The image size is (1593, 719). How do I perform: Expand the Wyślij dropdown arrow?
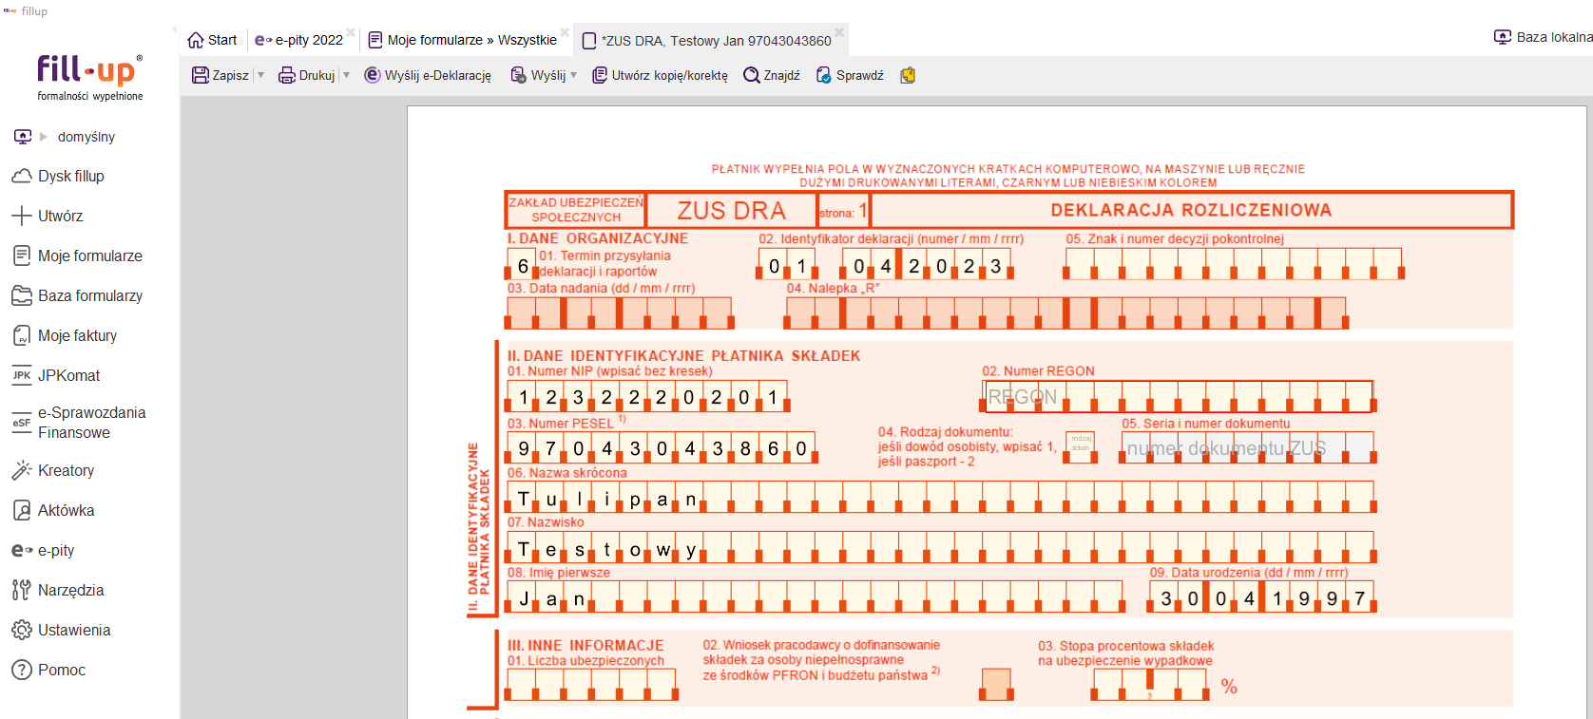(573, 75)
